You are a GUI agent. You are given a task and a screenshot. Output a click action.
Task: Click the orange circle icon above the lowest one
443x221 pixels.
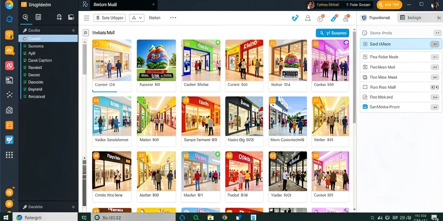tap(10, 193)
